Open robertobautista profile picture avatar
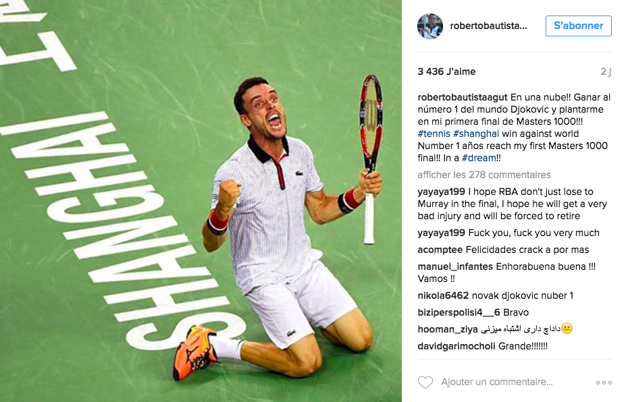Viewport: 628px width, 402px height. pyautogui.click(x=430, y=26)
